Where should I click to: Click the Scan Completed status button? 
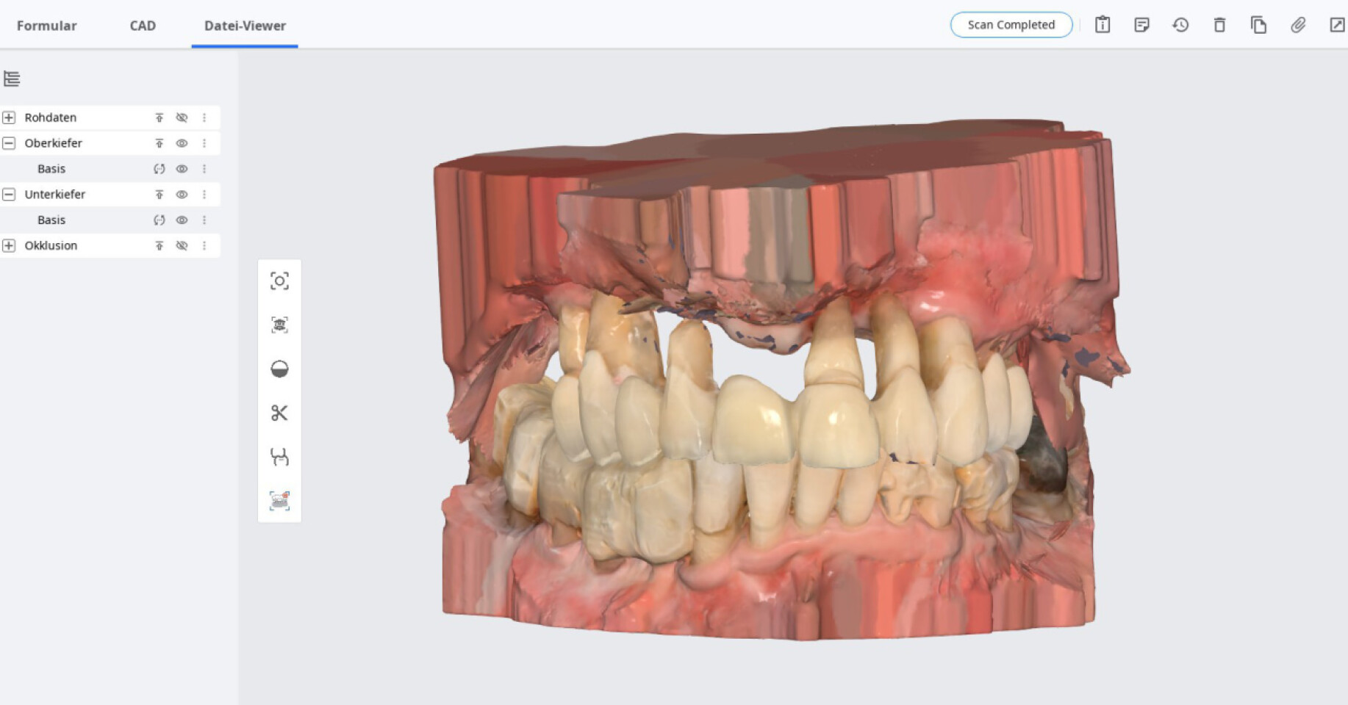[x=1011, y=25]
